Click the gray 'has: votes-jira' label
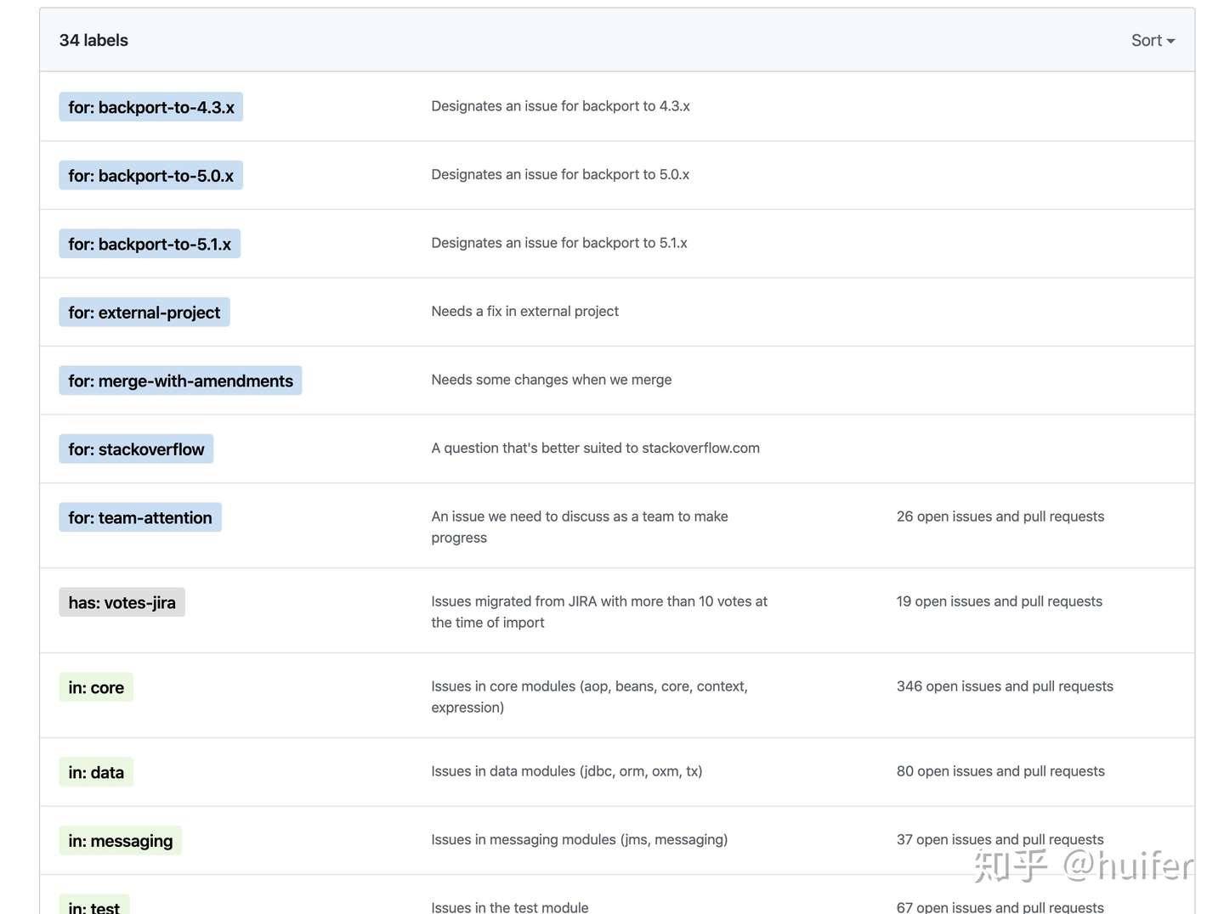This screenshot has height=914, width=1224. (122, 602)
